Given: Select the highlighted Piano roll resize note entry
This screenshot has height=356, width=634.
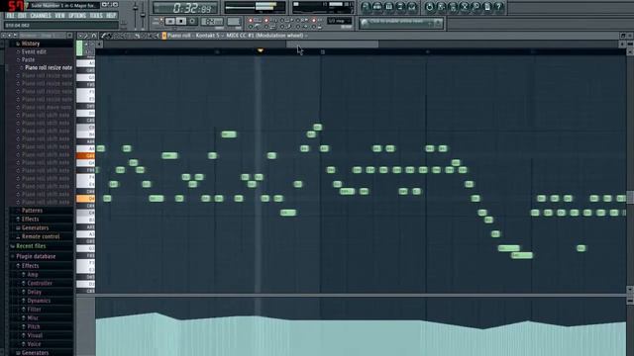Looking at the screenshot, I should pos(49,67).
